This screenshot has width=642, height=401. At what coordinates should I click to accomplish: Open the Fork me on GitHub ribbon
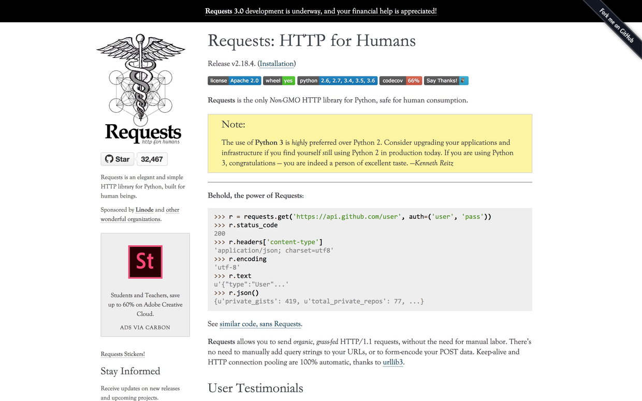pyautogui.click(x=616, y=26)
